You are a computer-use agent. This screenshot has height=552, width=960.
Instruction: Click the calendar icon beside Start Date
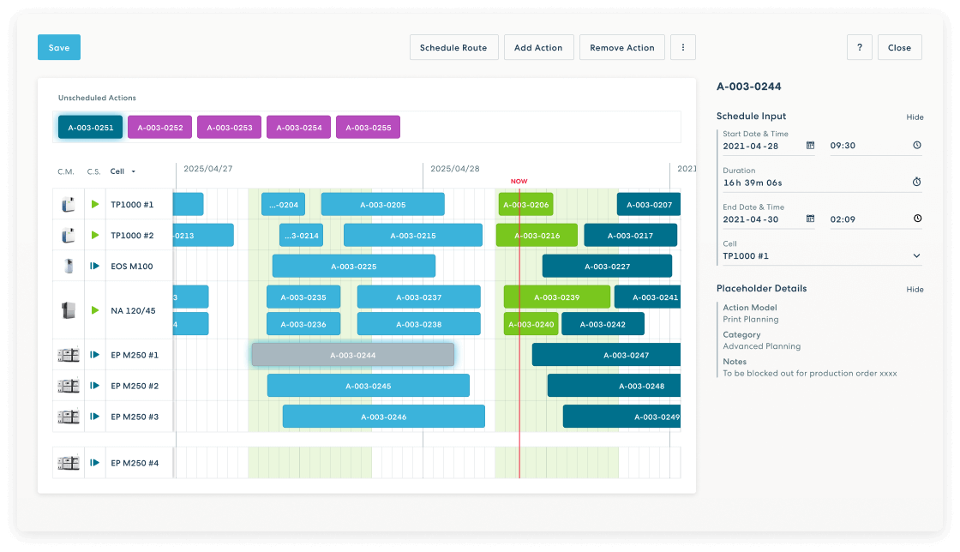point(810,146)
